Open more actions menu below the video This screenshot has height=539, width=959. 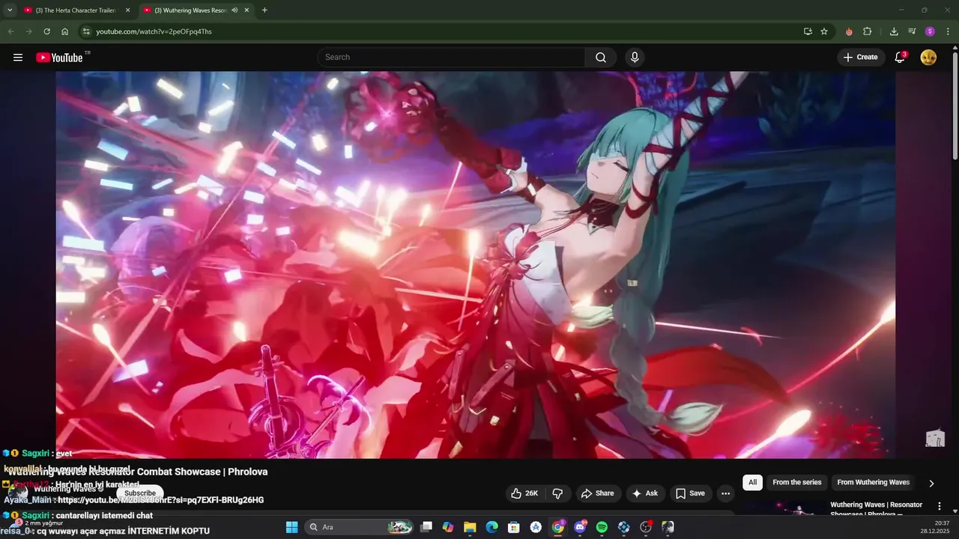(x=724, y=493)
